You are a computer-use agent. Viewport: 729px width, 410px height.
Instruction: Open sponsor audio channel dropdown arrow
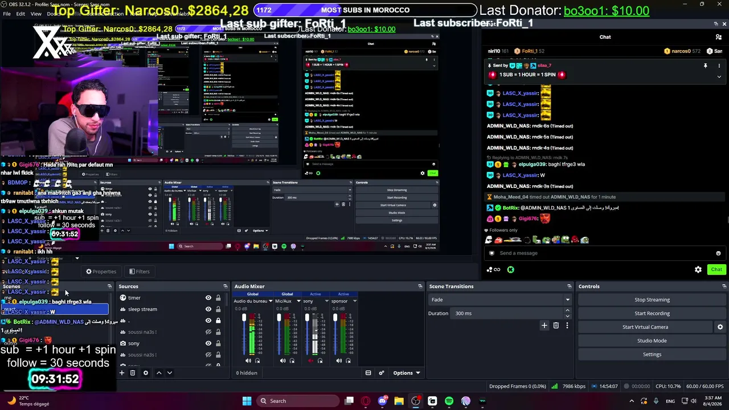click(x=354, y=301)
